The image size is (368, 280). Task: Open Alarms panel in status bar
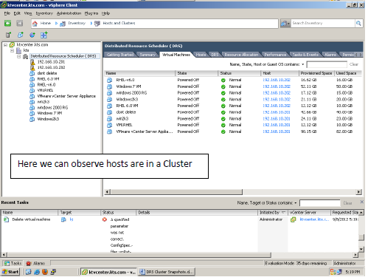(36, 263)
